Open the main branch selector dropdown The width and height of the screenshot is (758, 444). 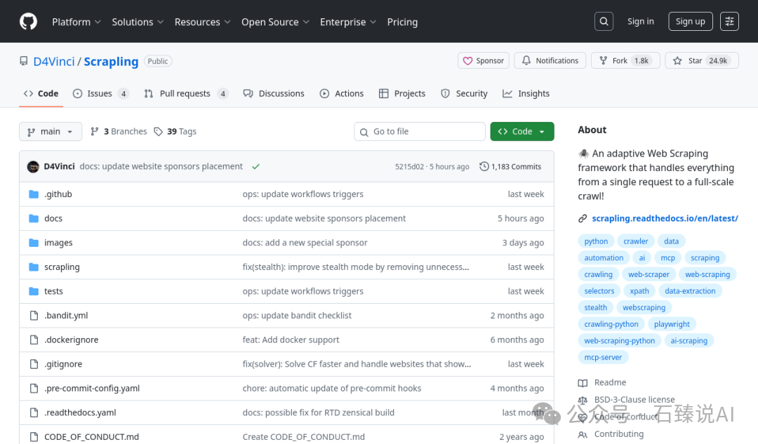coord(50,131)
